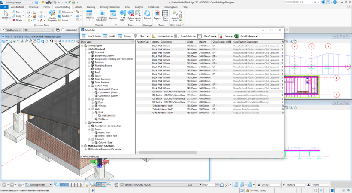Image resolution: width=352 pixels, height=193 pixels.
Task: Open the Building Model dropdown in the status bar
Action: coord(39,185)
